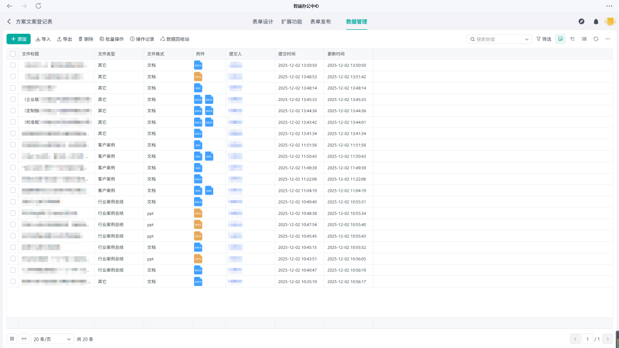Expand the search field dropdown arrow

(x=527, y=39)
